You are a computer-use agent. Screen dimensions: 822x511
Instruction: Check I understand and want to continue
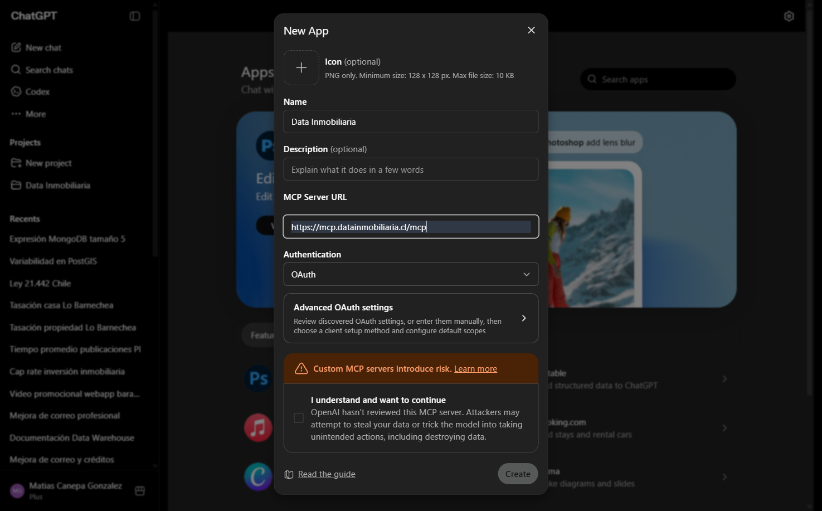[x=299, y=418]
